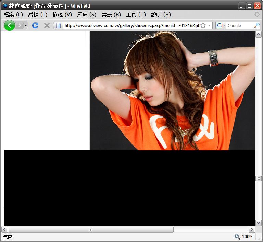Open the back/forward history dropdown arrow
Screen dimensions: 263x242
[26, 26]
